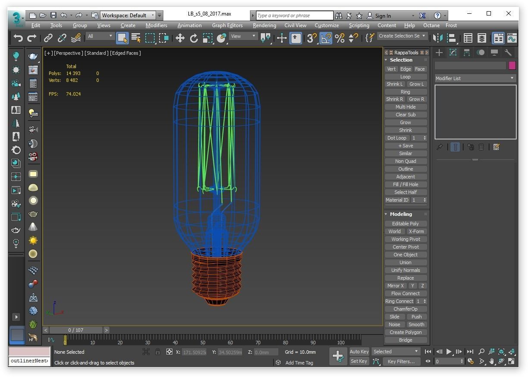Click the time slider 0 / 107

(76, 330)
